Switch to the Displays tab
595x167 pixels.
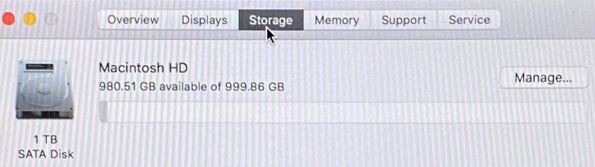pos(204,20)
